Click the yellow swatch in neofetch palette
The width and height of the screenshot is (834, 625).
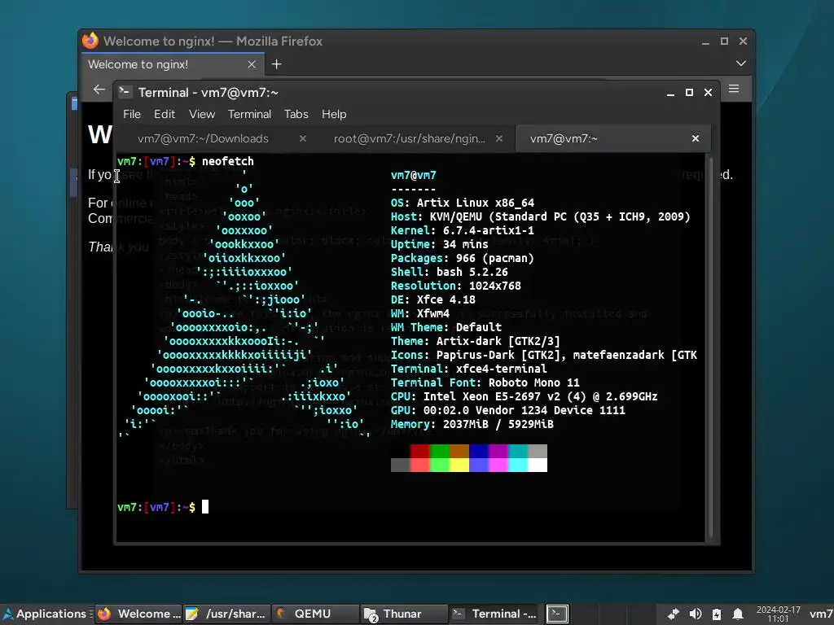459,465
